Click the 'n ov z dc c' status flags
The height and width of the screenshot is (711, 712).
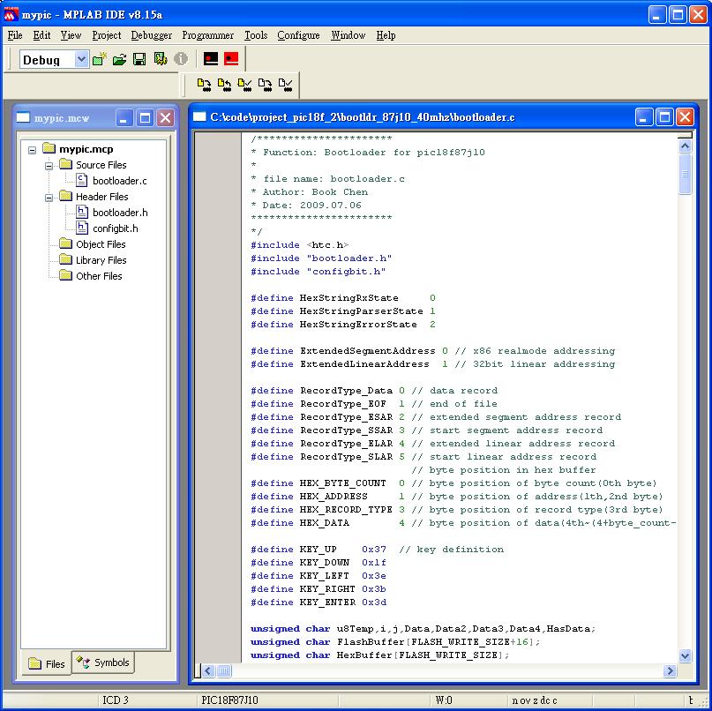click(x=535, y=700)
